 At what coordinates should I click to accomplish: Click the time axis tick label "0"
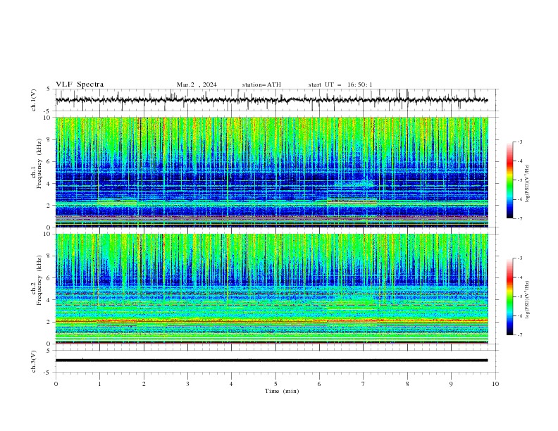(x=56, y=384)
